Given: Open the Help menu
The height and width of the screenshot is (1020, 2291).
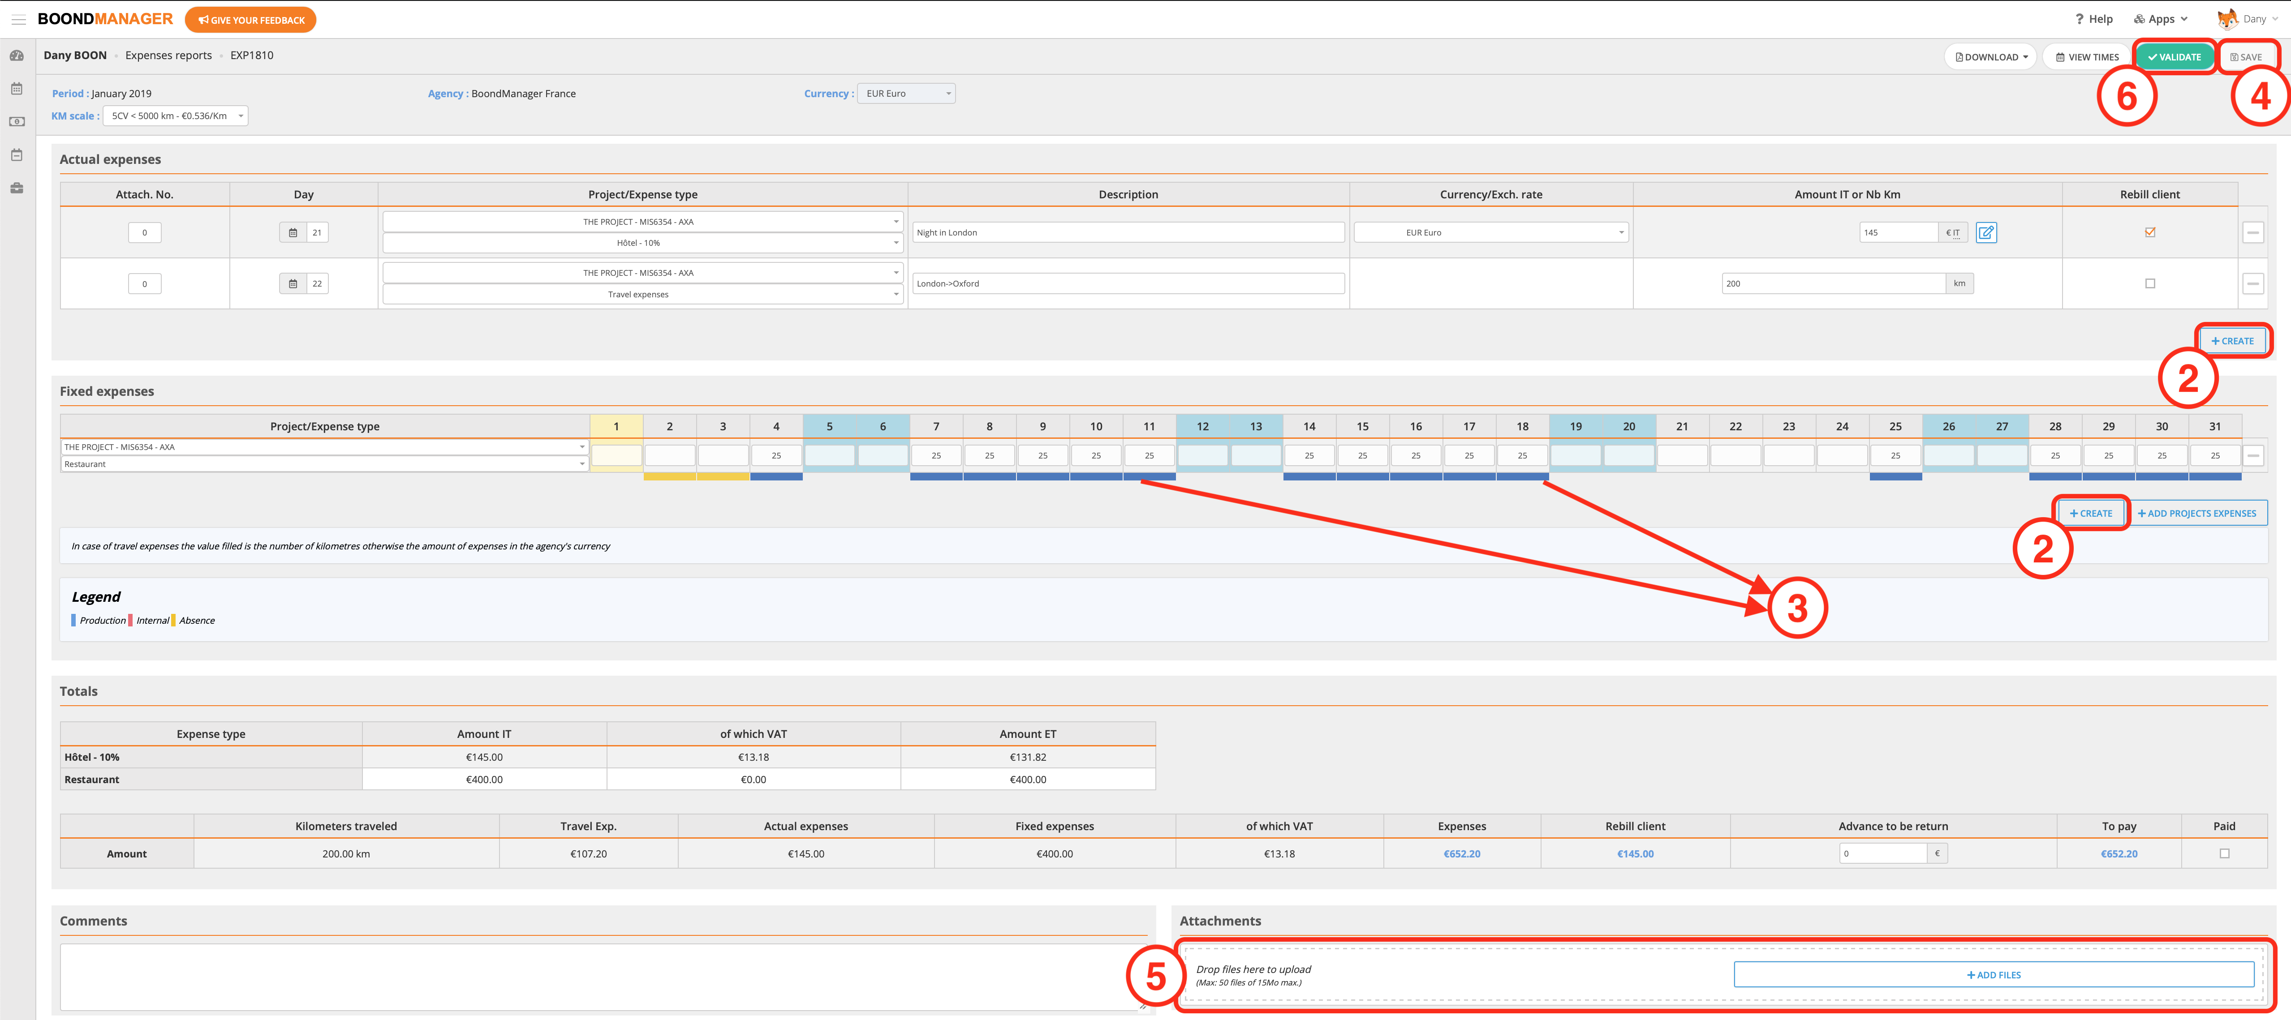Looking at the screenshot, I should [2093, 19].
